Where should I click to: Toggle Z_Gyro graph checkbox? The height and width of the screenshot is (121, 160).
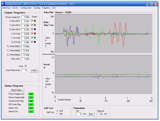click(32, 29)
